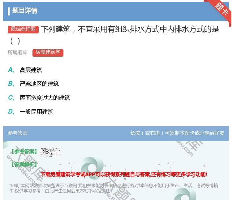This screenshot has height=200, width=232.
Task: Click the *申明 disclaimer text
Action: point(114,188)
